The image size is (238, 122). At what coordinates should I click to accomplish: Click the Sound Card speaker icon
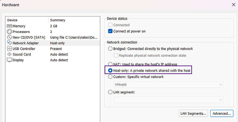click(x=9, y=54)
